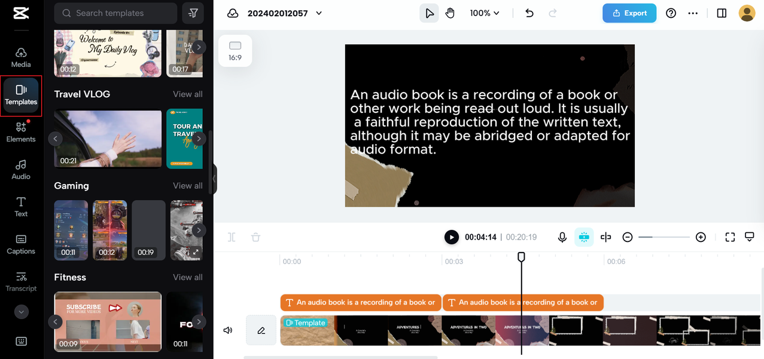Screen dimensions: 764x359
Task: Adjust the timeline zoom slider
Action: 664,237
